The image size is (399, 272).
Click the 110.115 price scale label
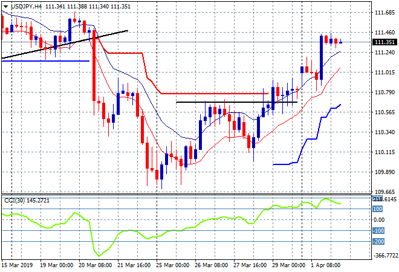coord(384,152)
